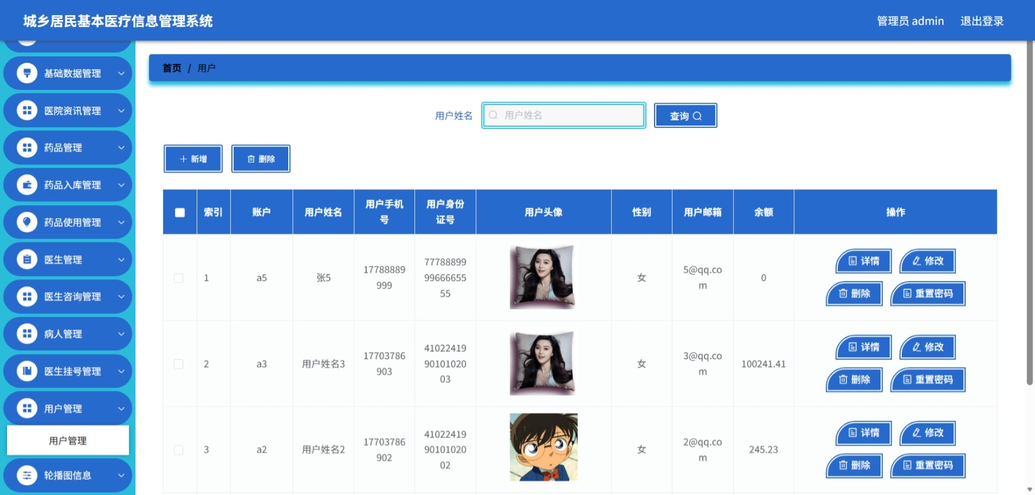Expand the 医生管理 chevron
Image resolution: width=1035 pixels, height=495 pixels.
(121, 259)
